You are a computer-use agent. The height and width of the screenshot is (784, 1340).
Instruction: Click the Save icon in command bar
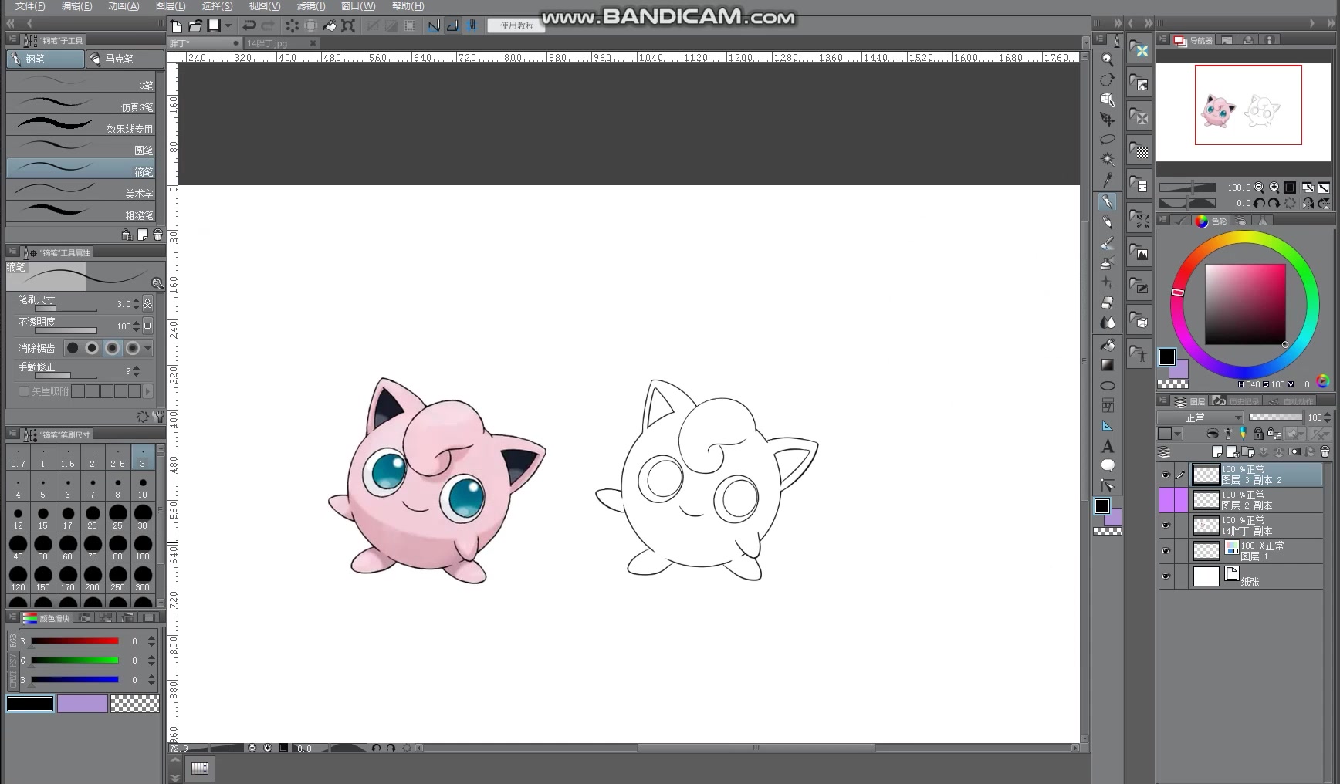click(x=214, y=25)
